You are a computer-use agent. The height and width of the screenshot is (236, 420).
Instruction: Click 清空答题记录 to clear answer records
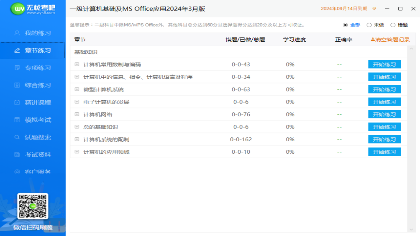point(390,39)
